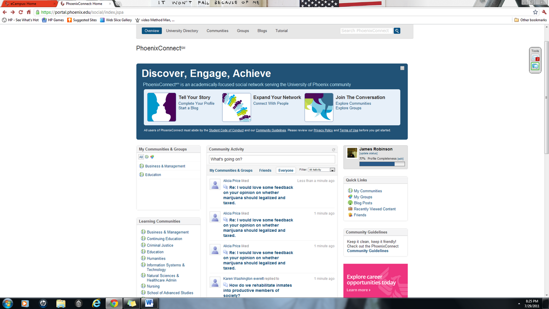Open Start a Blog link
The height and width of the screenshot is (309, 549).
pos(188,108)
